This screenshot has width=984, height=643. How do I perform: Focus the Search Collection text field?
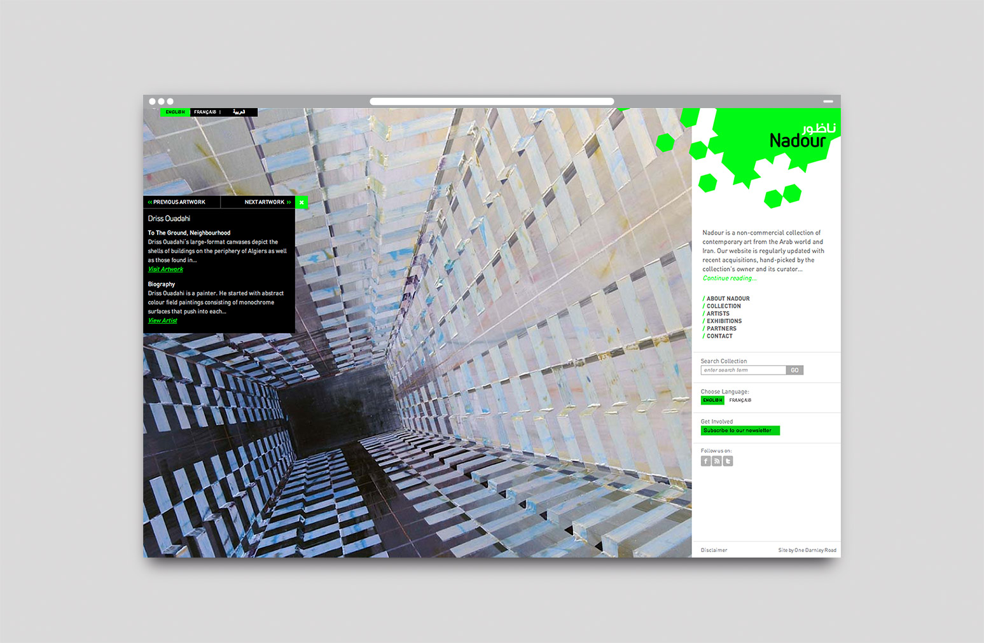(744, 370)
